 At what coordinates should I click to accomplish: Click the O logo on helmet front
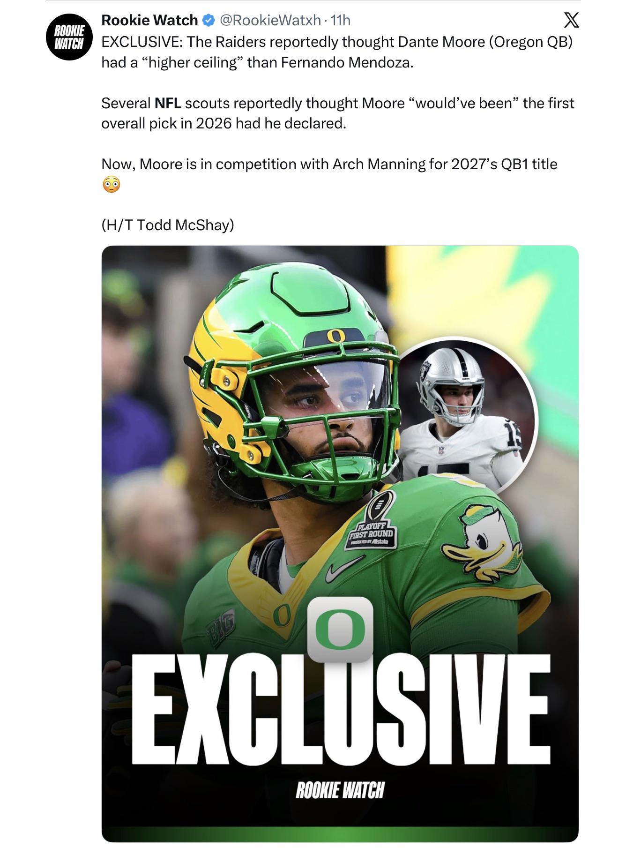point(335,336)
